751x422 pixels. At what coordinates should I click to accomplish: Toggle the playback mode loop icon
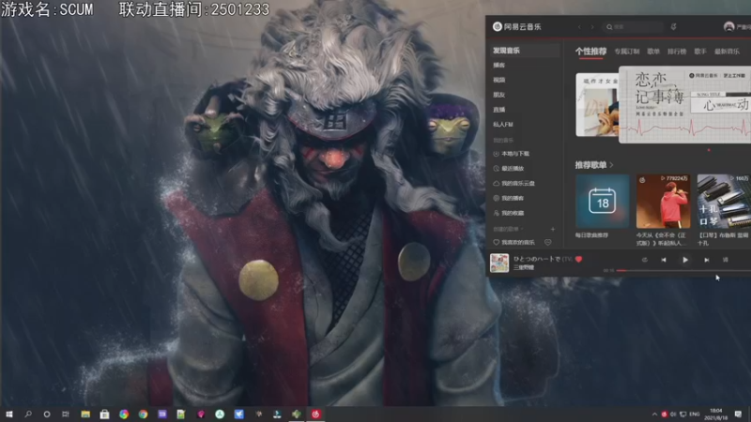point(645,260)
